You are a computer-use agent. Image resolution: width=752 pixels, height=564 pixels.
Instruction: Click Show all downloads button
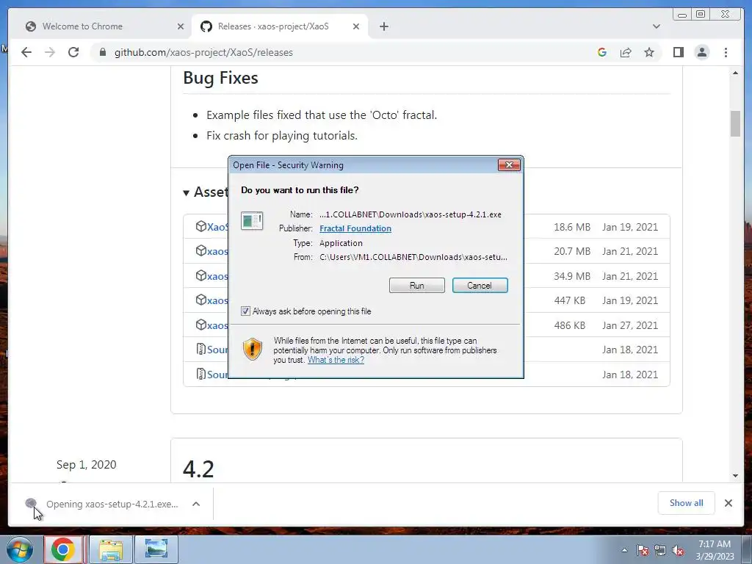point(687,503)
